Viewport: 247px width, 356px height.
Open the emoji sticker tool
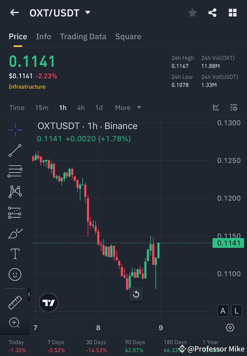click(15, 274)
